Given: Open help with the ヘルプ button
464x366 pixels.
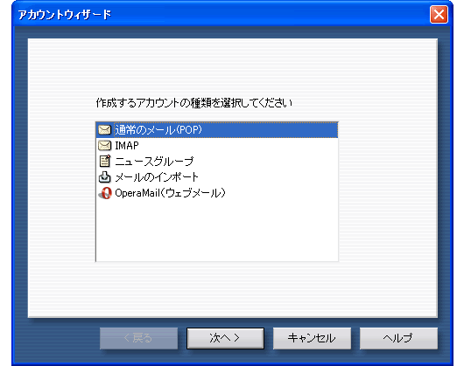Looking at the screenshot, I should pos(398,338).
